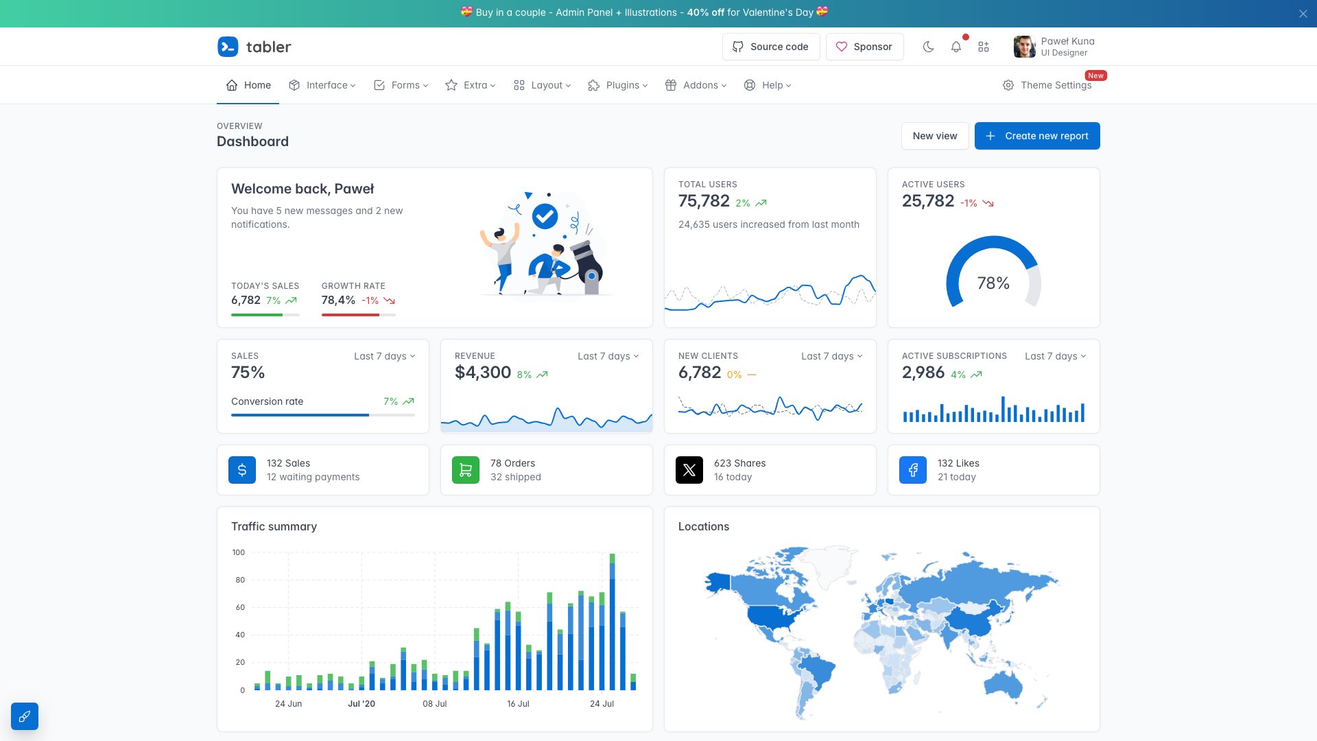Click the Conversion rate progress bar
The image size is (1317, 741).
pyautogui.click(x=322, y=414)
